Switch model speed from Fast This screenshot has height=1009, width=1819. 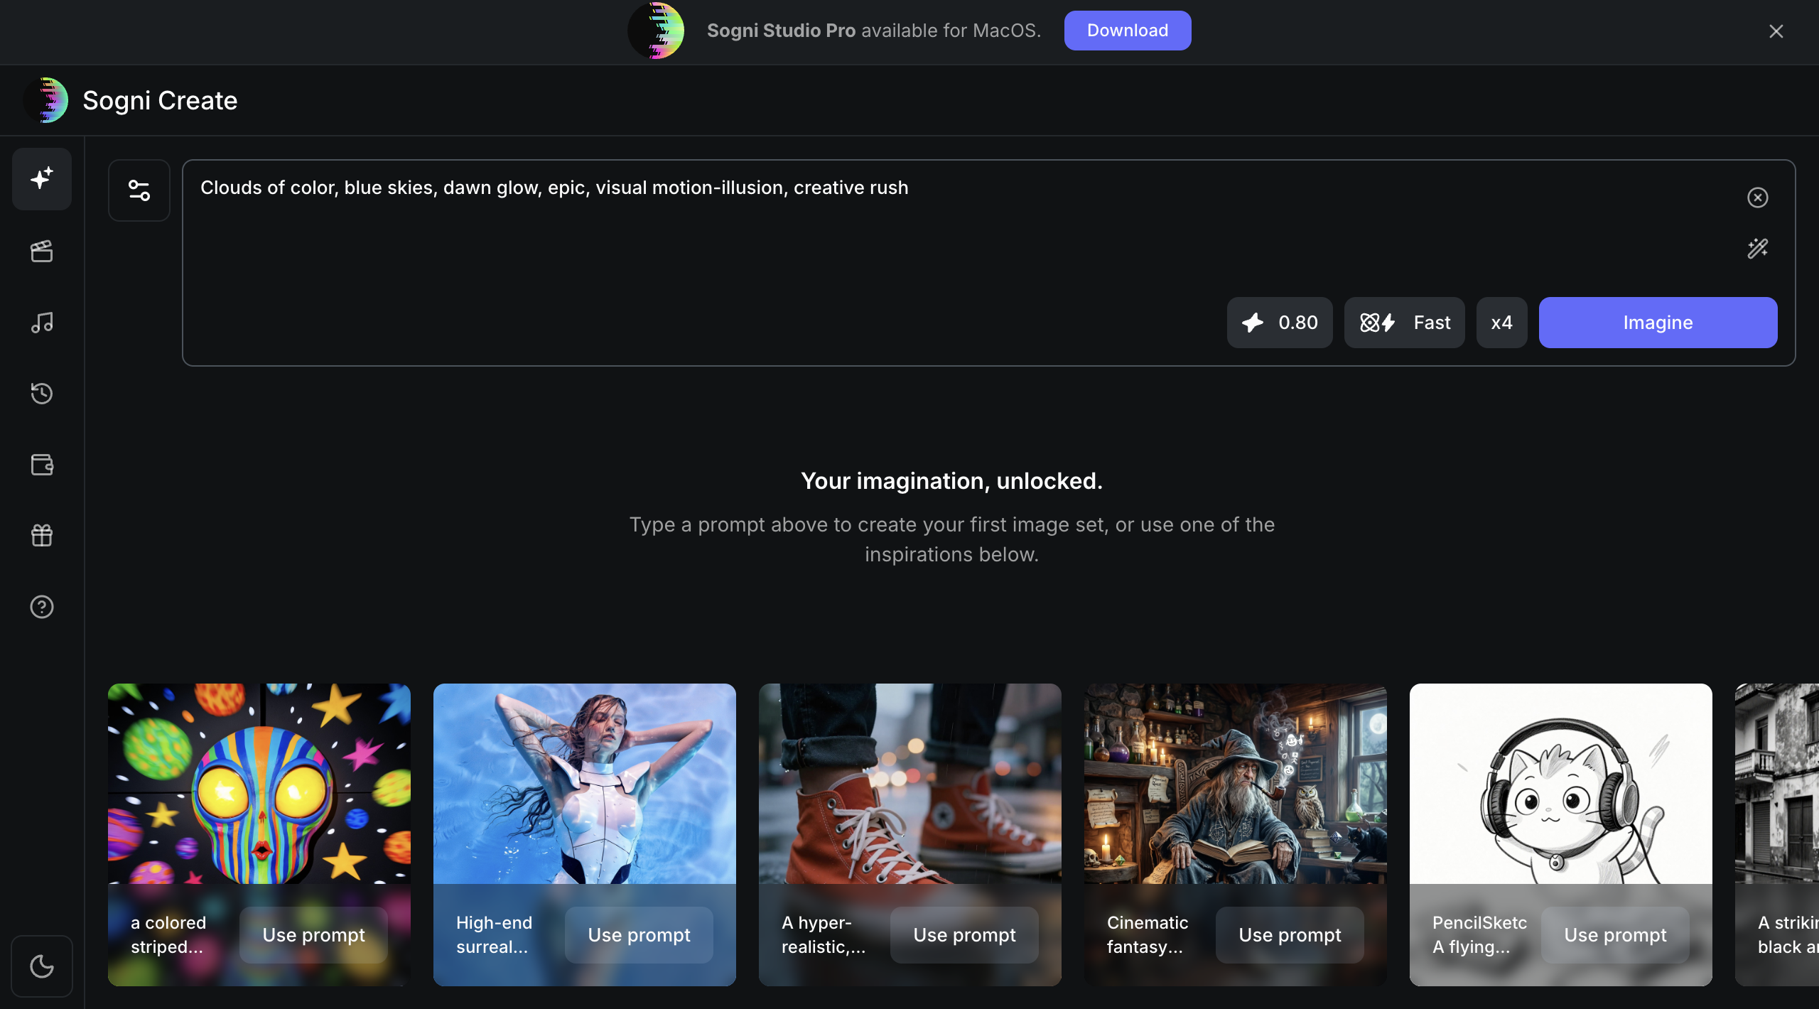click(1403, 322)
